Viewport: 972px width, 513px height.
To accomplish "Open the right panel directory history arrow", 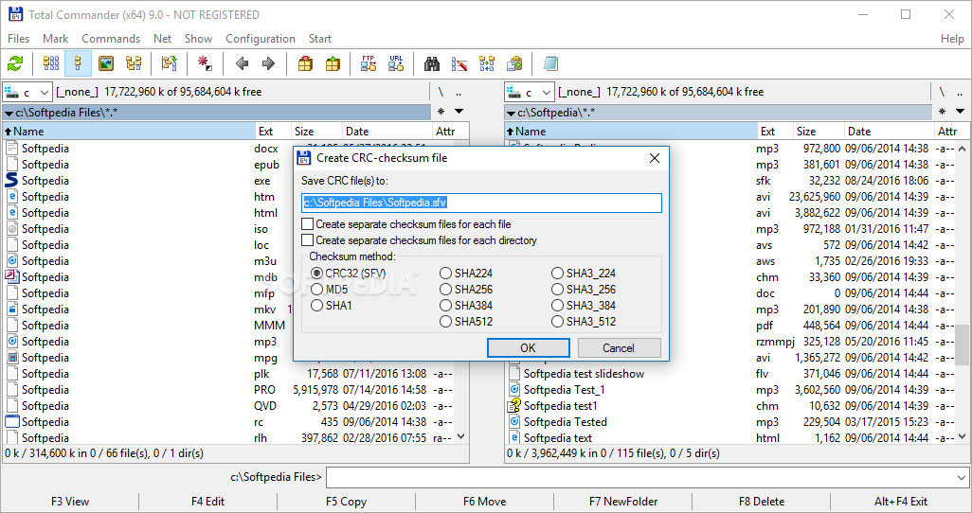I will [x=961, y=112].
